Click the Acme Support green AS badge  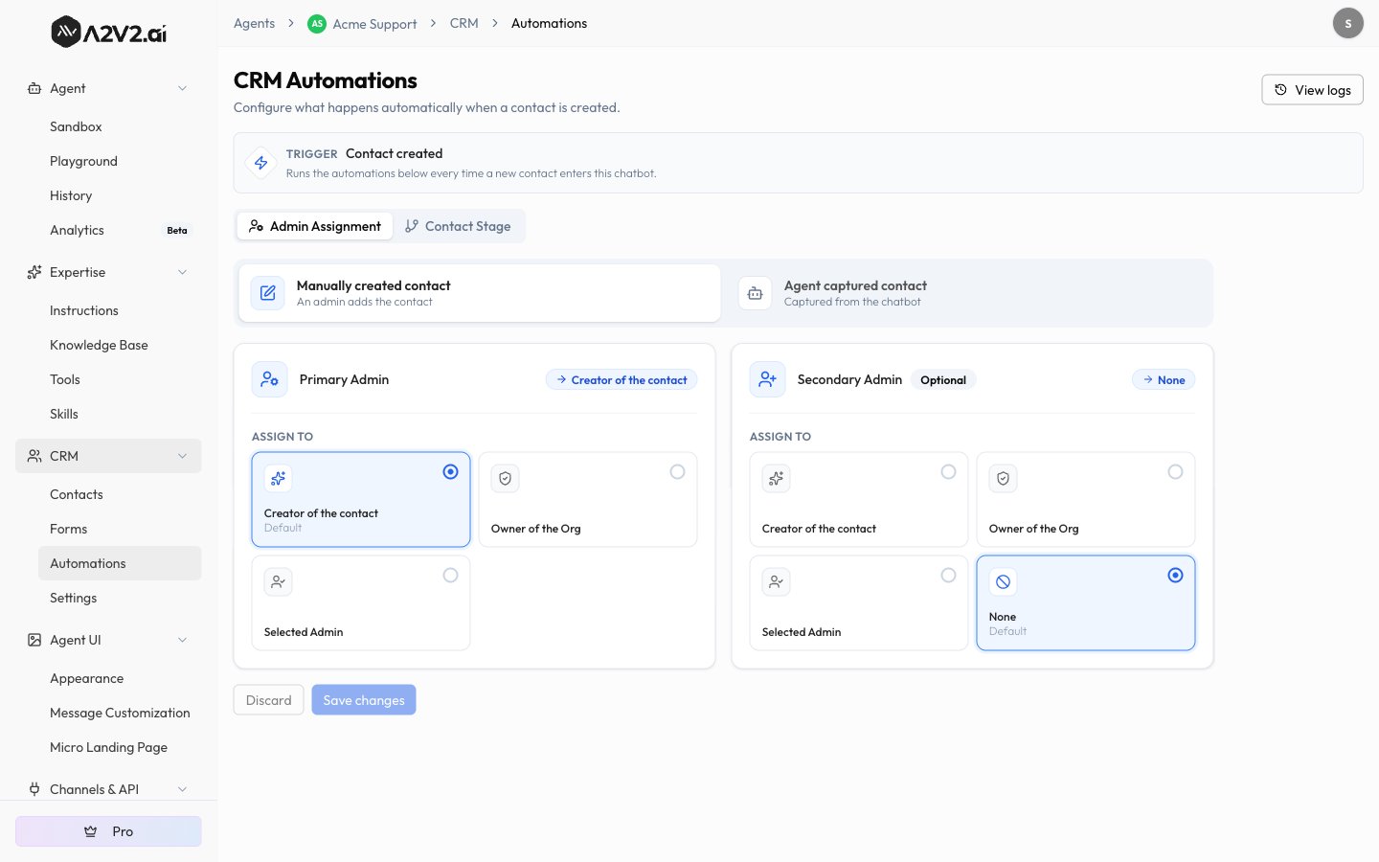point(317,24)
